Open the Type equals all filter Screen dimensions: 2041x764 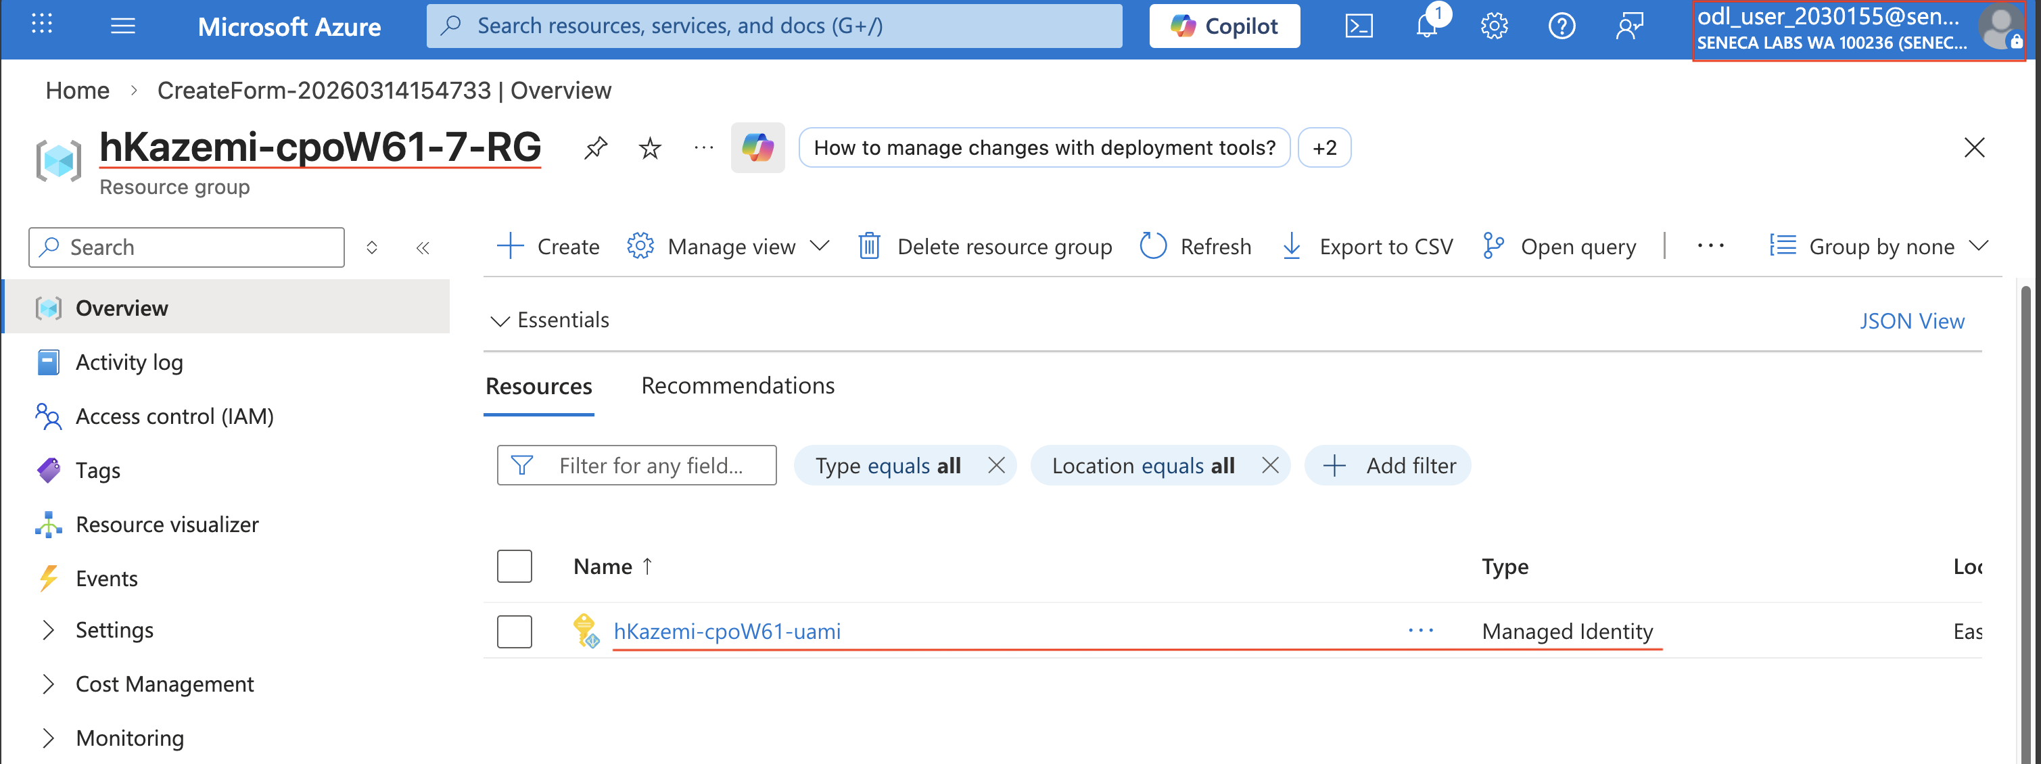tap(887, 466)
